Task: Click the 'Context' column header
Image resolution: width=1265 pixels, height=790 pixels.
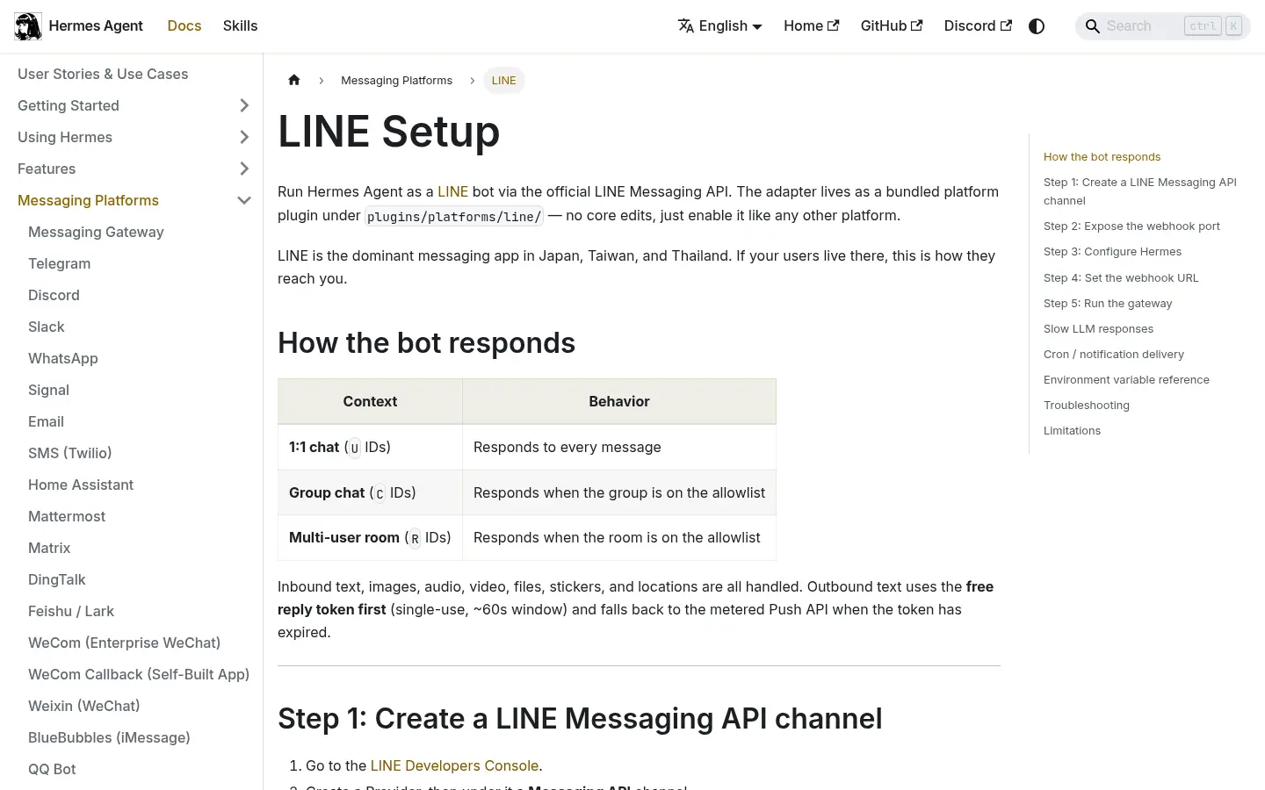Action: click(370, 401)
